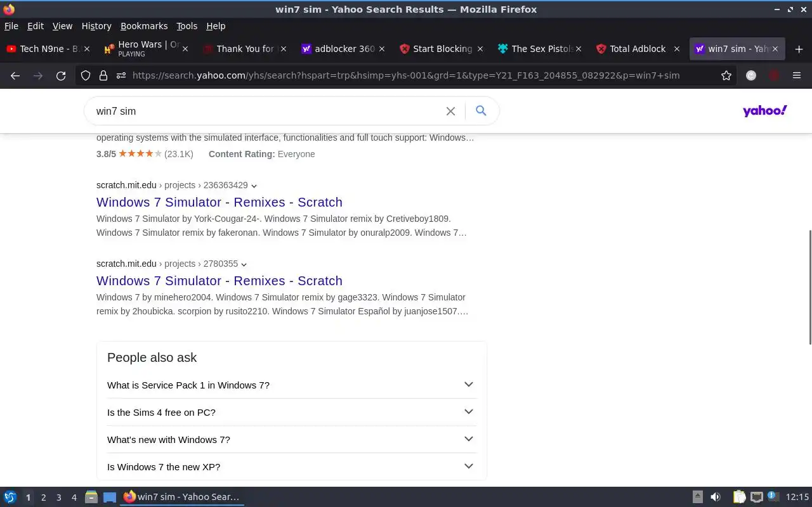The image size is (812, 507).
Task: Clear the Yahoo search box text
Action: tap(450, 111)
